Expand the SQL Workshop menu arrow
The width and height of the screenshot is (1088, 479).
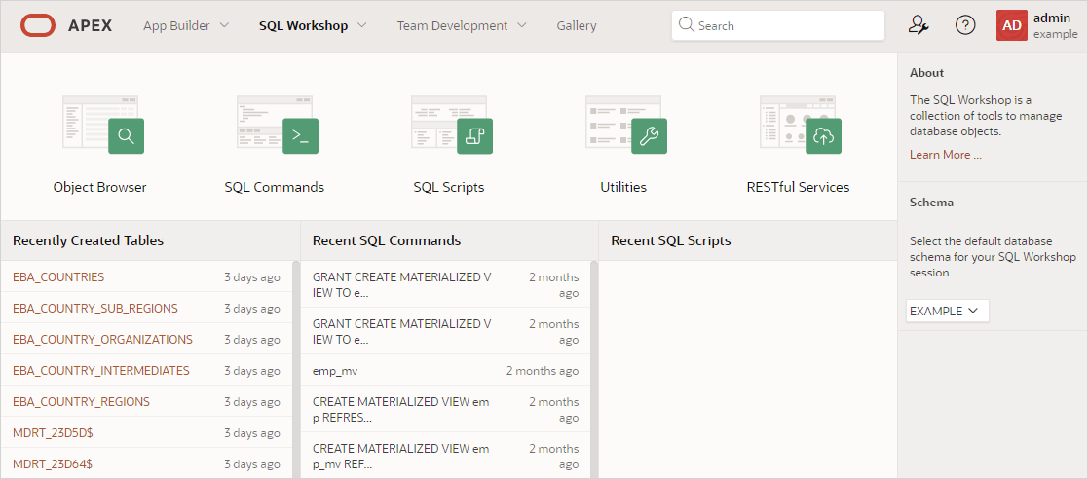[361, 25]
